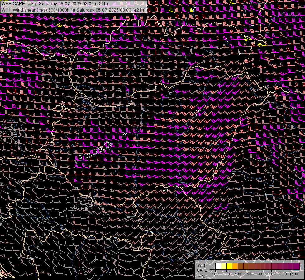This screenshot has height=280, width=305.
Task: Click the legend value 900
Action: (x=260, y=274)
